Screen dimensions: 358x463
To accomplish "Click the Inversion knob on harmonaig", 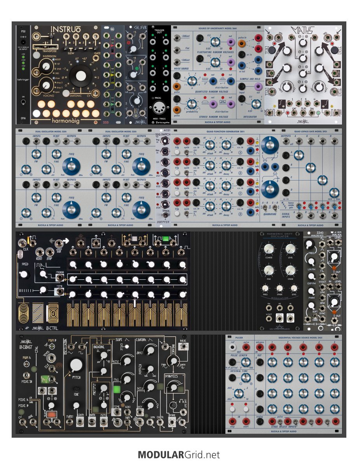I will pos(46,67).
